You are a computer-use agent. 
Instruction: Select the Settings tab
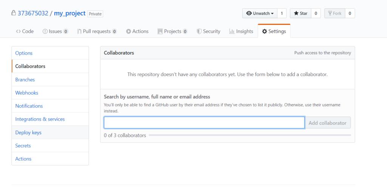pos(274,31)
